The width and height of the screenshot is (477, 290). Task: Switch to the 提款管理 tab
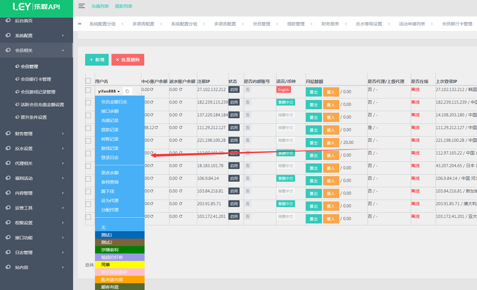[x=296, y=24]
